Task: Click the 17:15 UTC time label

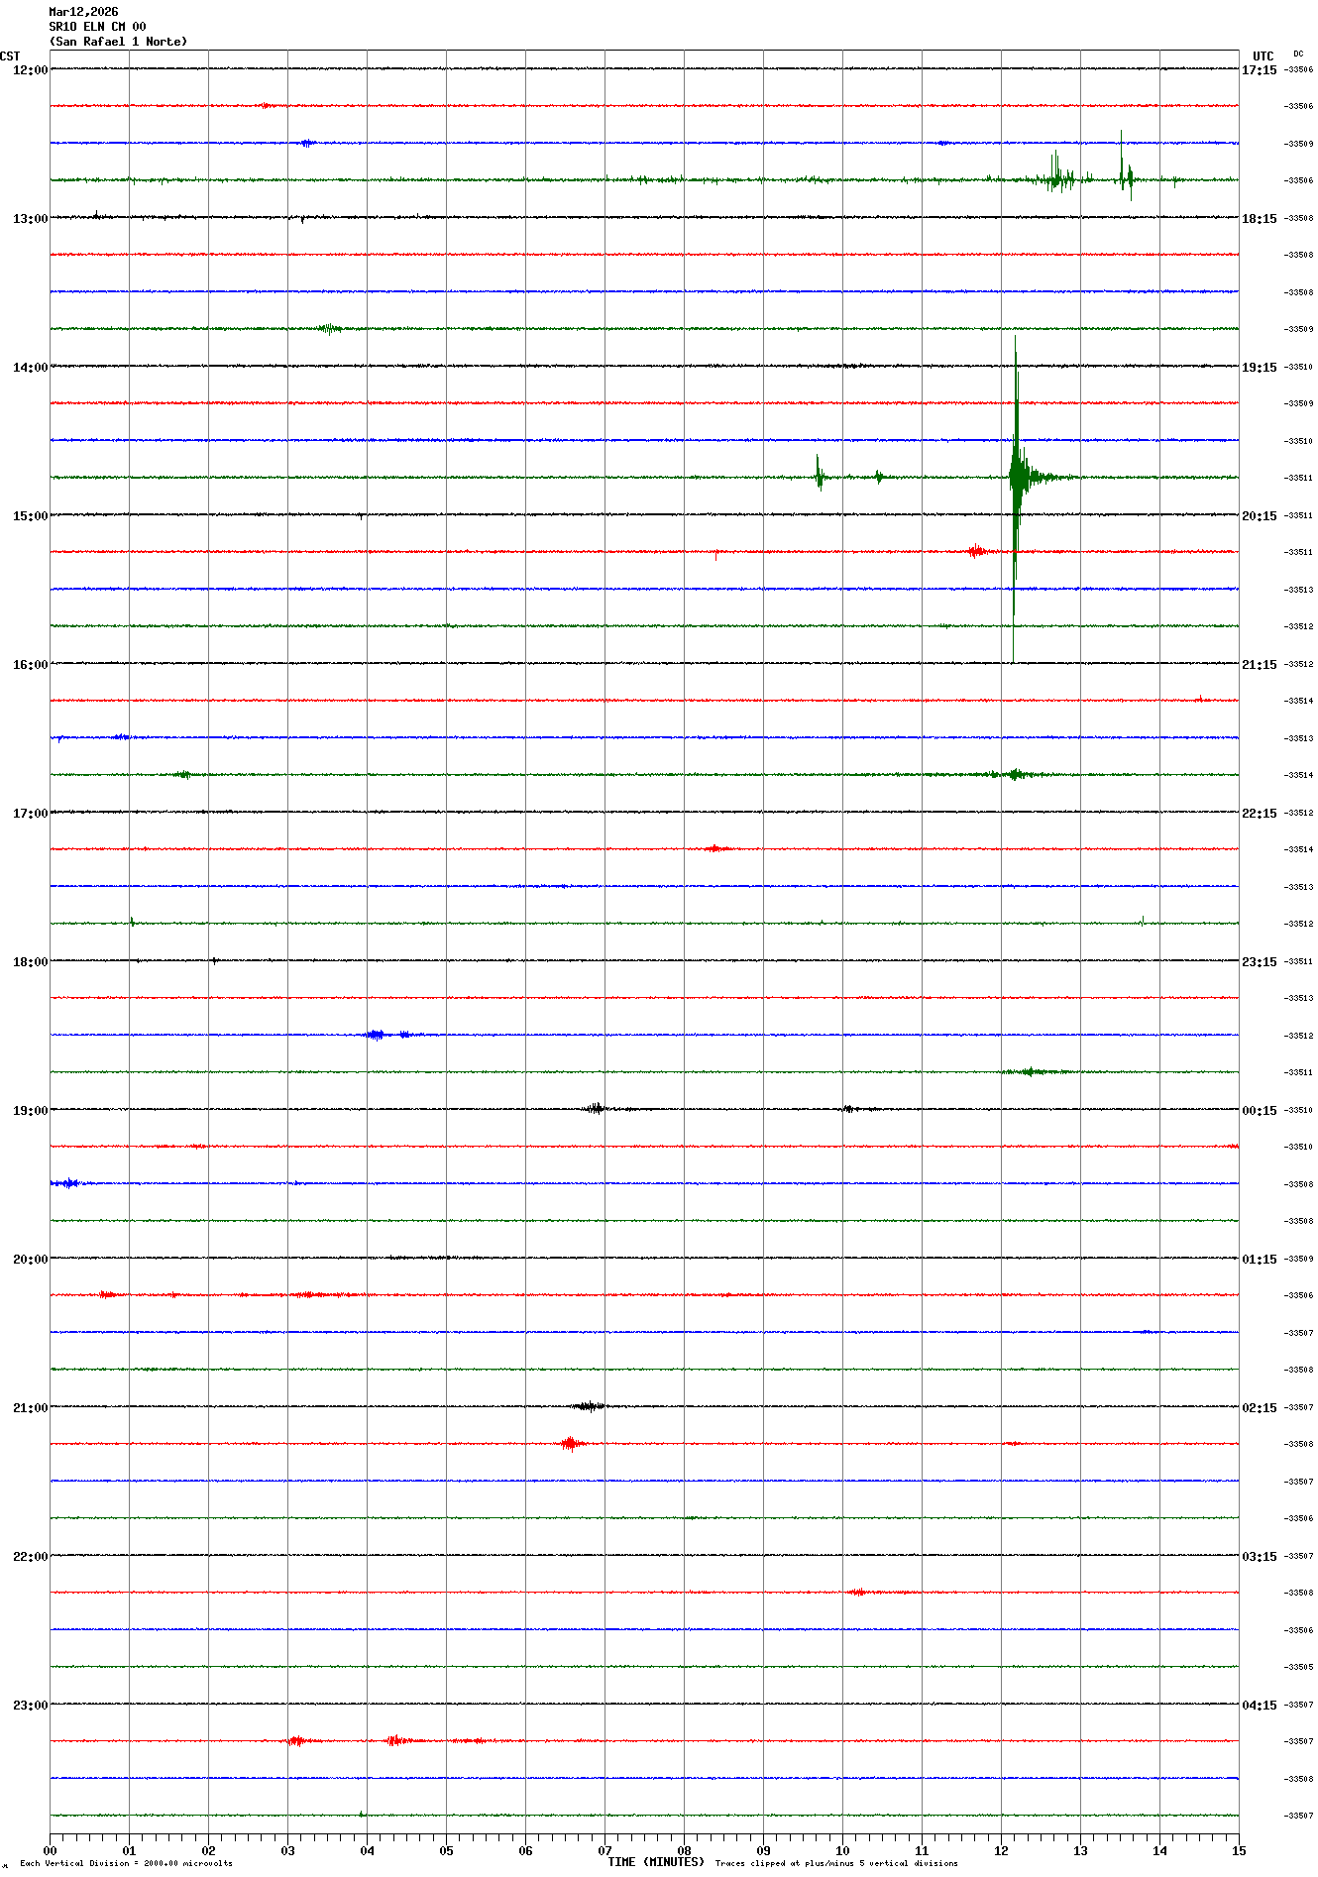Action: pos(1259,70)
